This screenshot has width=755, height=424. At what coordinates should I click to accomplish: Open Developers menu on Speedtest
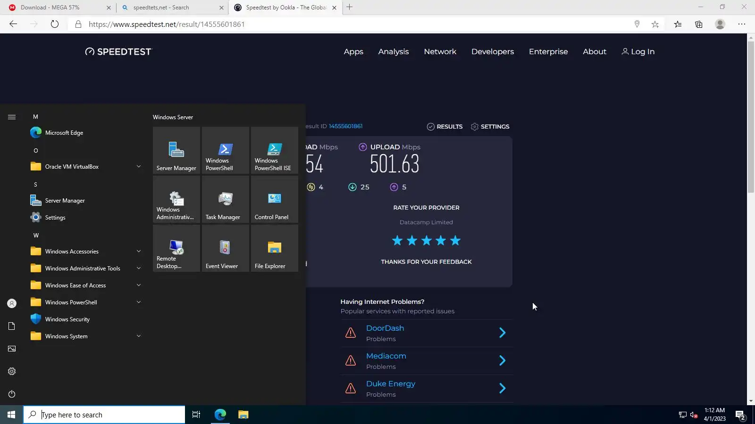493,52
